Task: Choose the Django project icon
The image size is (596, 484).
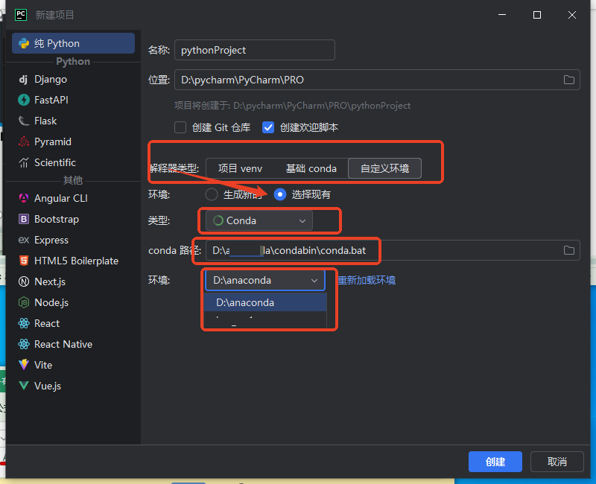Action: pos(24,79)
